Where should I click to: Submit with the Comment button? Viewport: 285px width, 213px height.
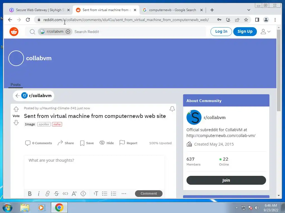coord(149,193)
